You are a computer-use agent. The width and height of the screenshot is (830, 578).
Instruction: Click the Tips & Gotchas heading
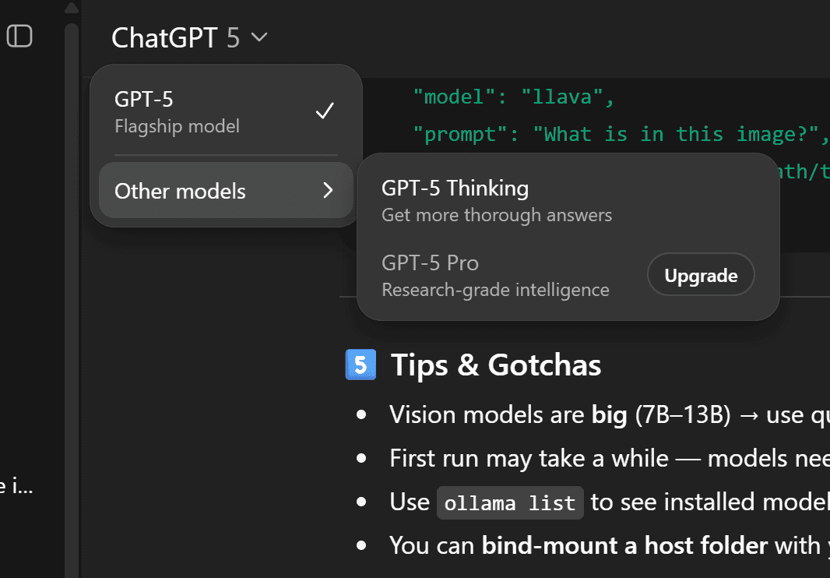tap(496, 365)
